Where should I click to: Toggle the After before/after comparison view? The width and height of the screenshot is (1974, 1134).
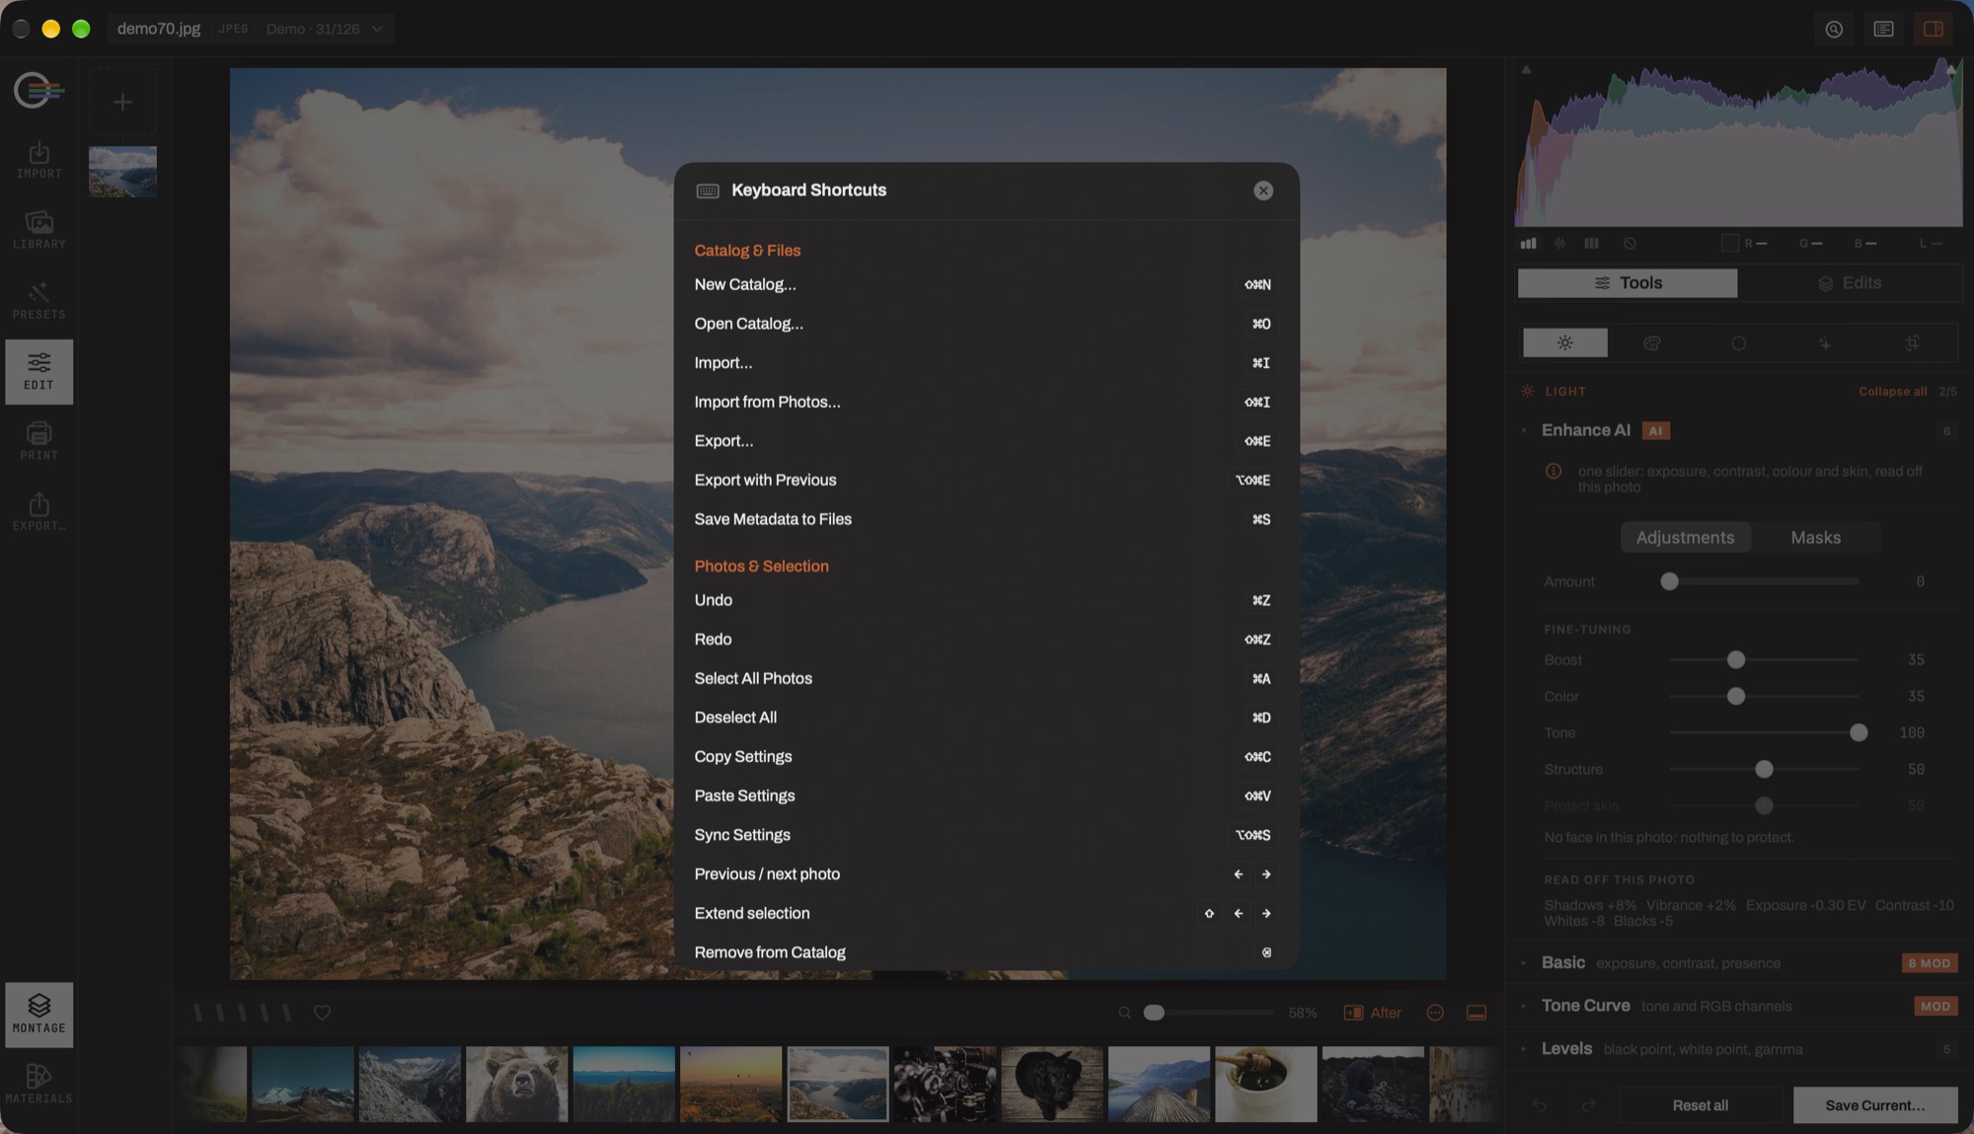tap(1372, 1013)
